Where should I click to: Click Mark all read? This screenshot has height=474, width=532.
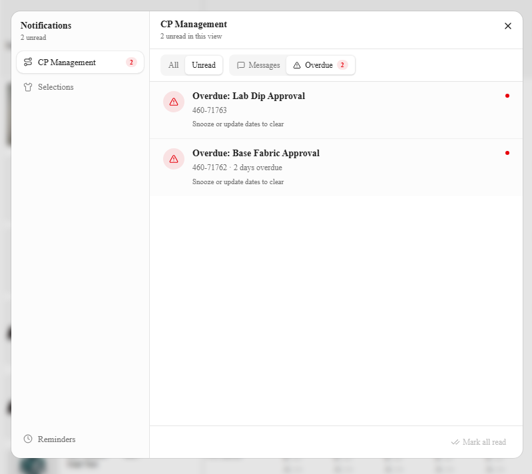point(478,442)
